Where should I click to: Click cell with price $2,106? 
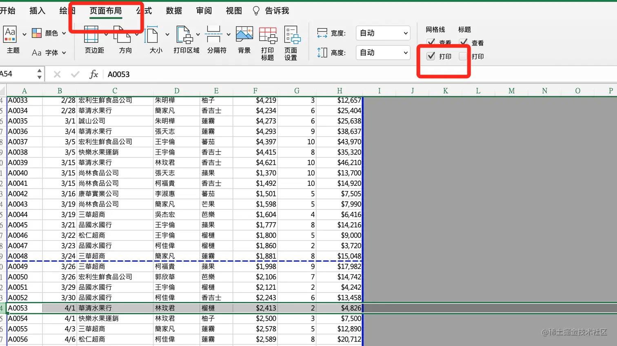255,277
